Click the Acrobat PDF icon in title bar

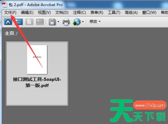point(4,5)
